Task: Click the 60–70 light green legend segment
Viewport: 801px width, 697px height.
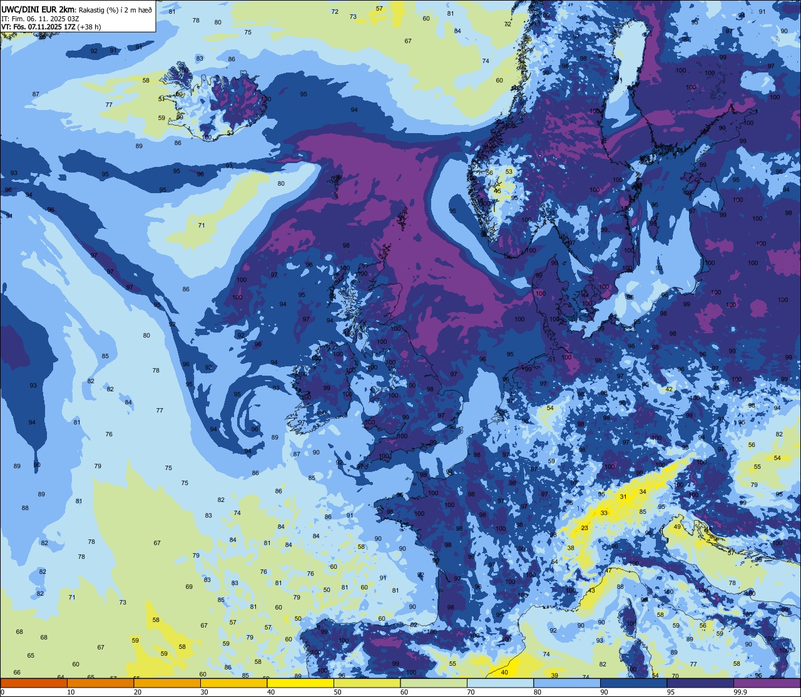Action: [434, 683]
